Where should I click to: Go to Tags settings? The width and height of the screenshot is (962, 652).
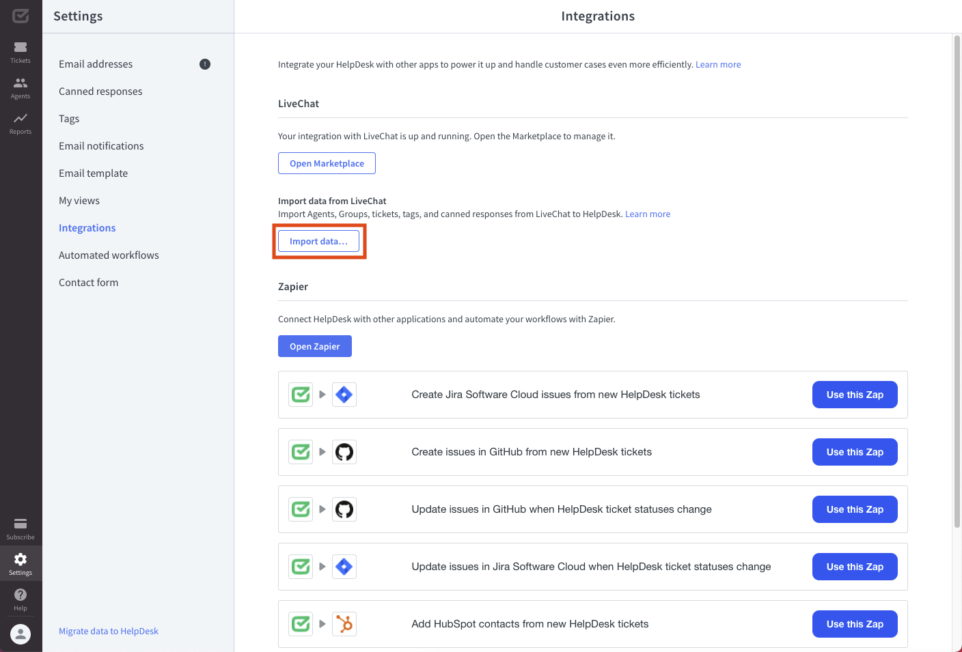tap(69, 119)
